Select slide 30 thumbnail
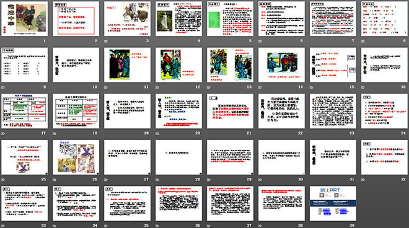This screenshot has width=409, height=228. pos(281,157)
